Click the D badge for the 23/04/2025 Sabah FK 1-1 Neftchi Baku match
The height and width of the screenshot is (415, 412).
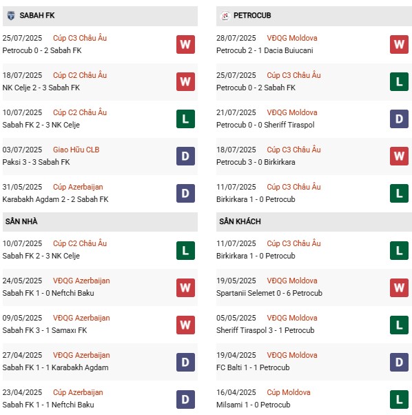(x=185, y=399)
